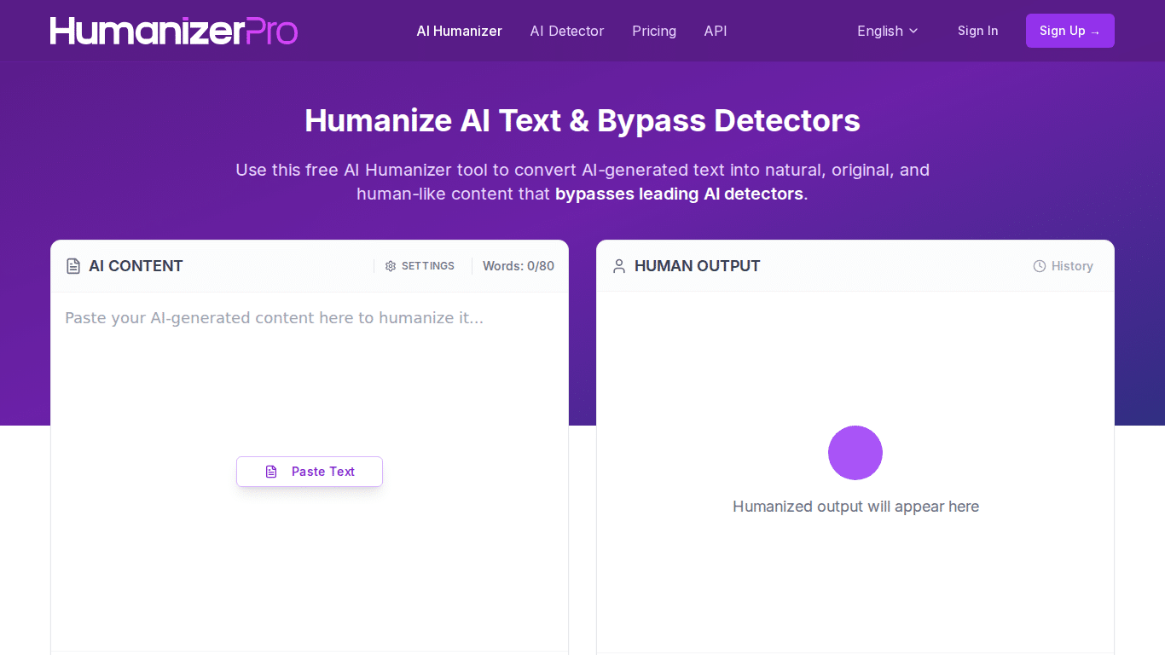Open the AI Humanizer nav item
Screen dimensions: 1165x655
[459, 31]
